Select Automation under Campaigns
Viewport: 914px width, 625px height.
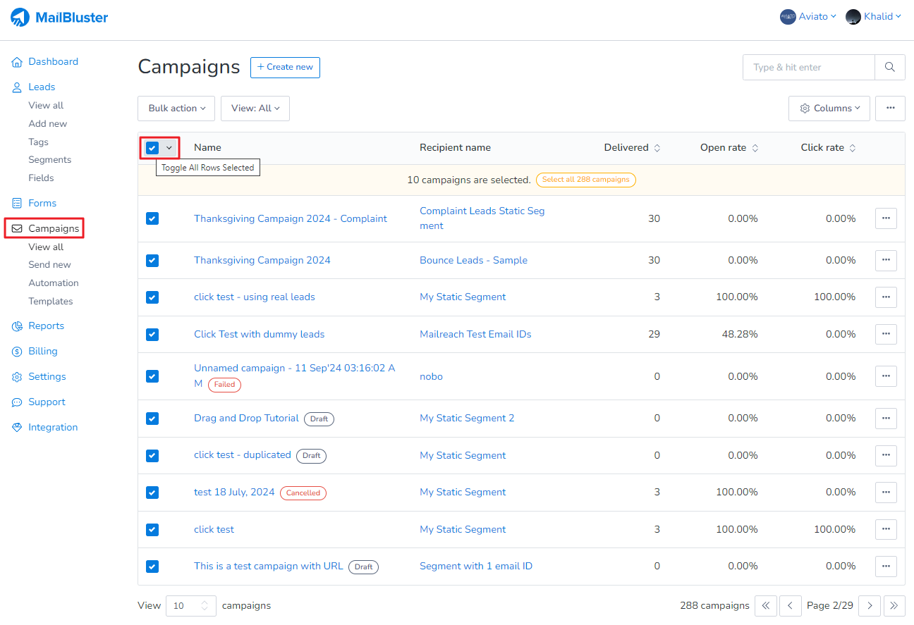(54, 283)
